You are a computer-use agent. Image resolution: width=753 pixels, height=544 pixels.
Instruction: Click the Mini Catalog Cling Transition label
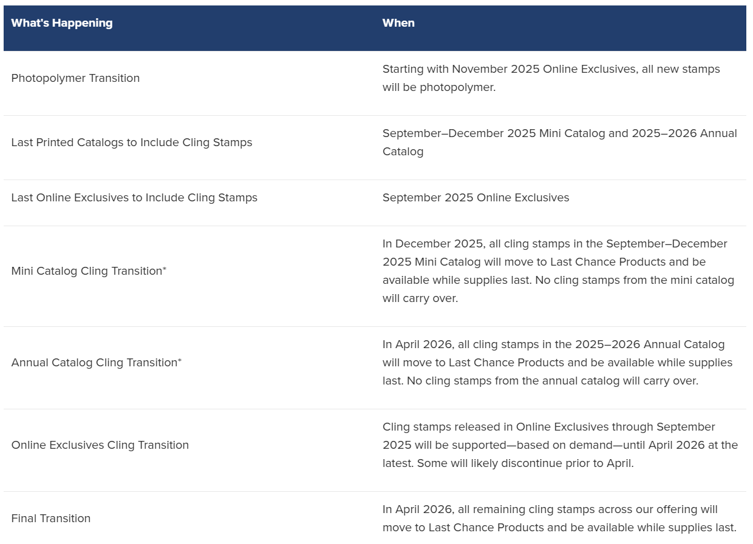[x=86, y=271]
